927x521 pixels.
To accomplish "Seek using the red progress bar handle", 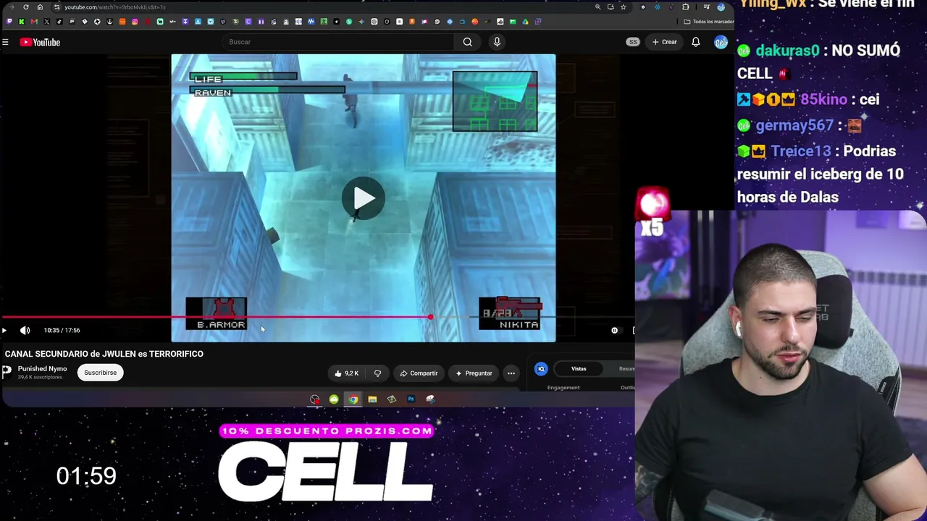I will pos(430,317).
